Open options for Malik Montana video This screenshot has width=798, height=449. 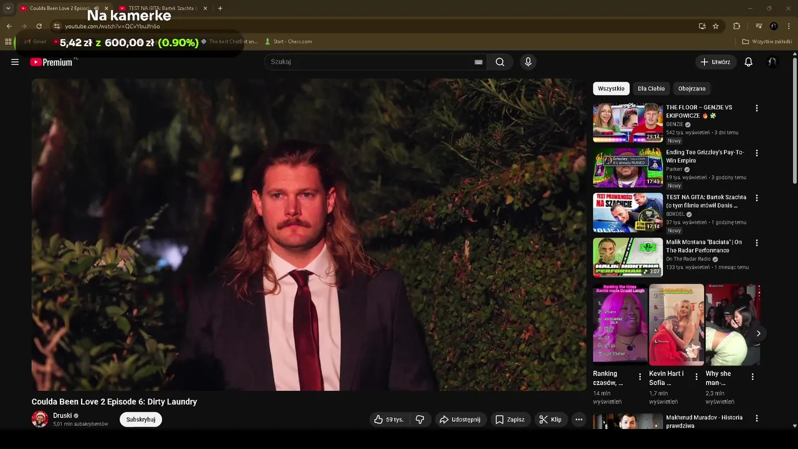tap(757, 243)
